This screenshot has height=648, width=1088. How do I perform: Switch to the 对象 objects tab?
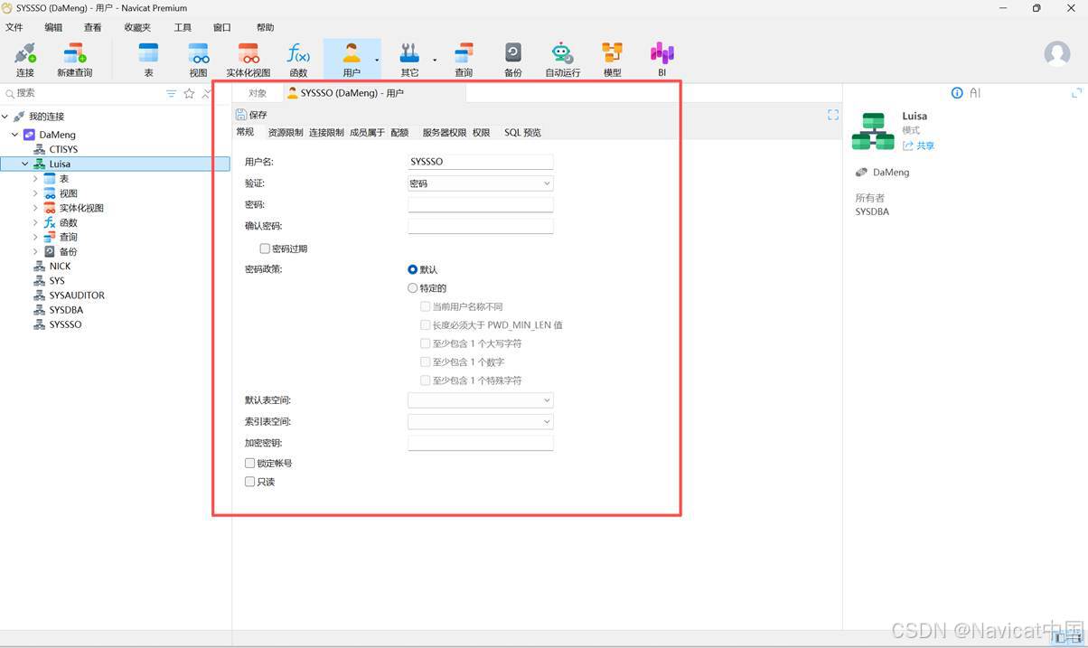point(258,93)
